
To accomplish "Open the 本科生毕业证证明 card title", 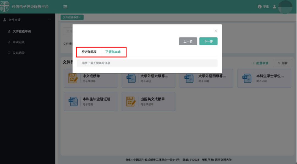I will (97, 99).
